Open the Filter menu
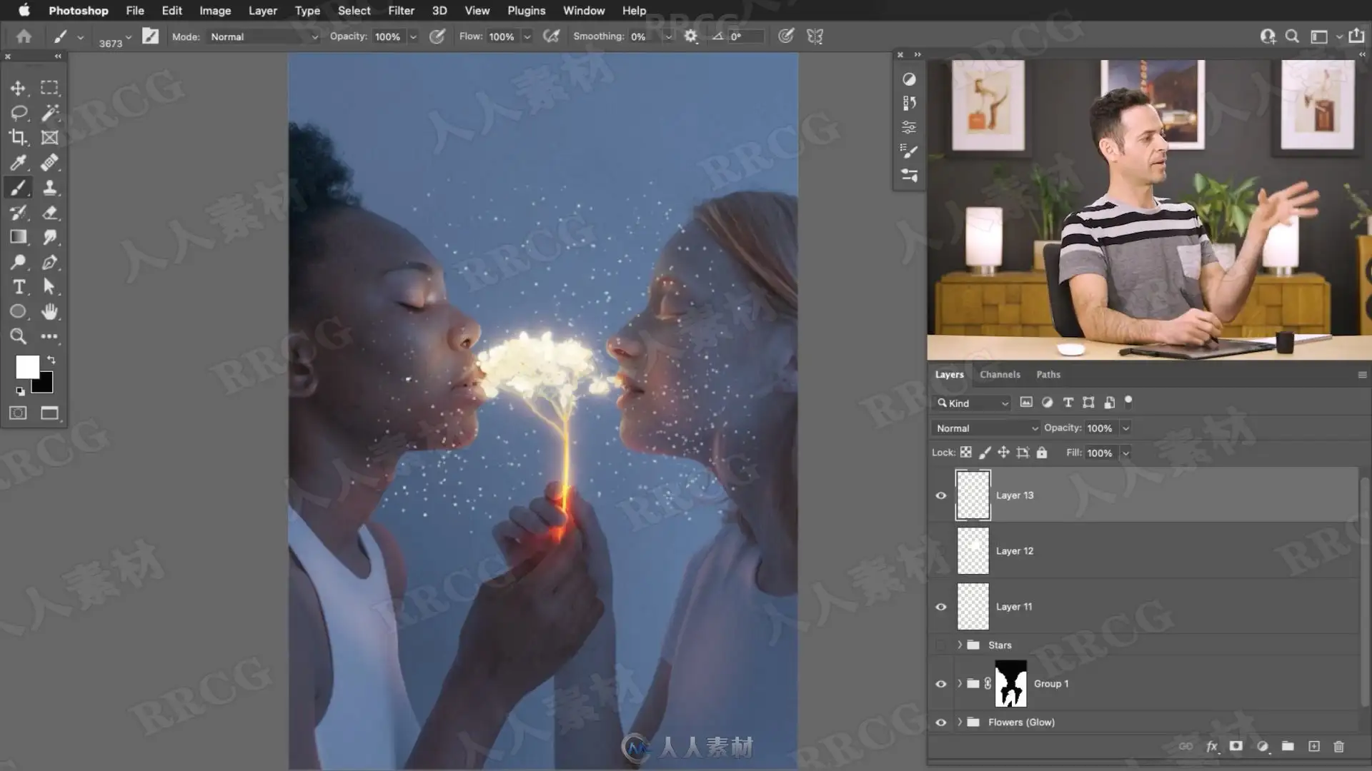The image size is (1372, 771). 401,11
